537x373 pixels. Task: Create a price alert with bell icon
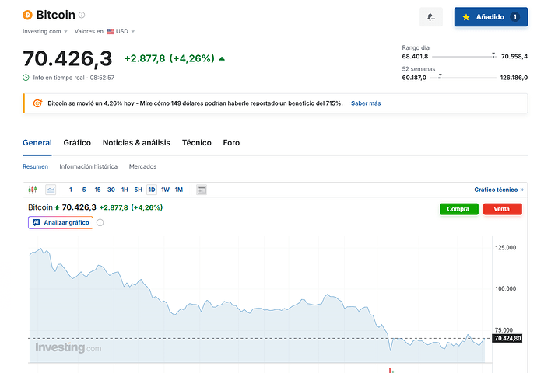pos(431,17)
